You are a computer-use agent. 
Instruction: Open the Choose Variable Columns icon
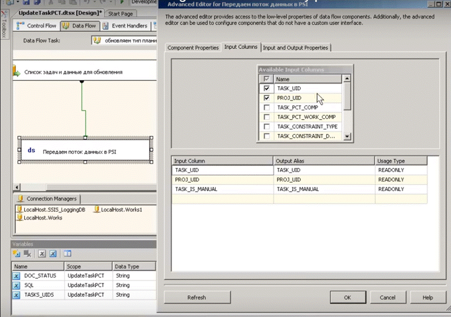[68, 253]
